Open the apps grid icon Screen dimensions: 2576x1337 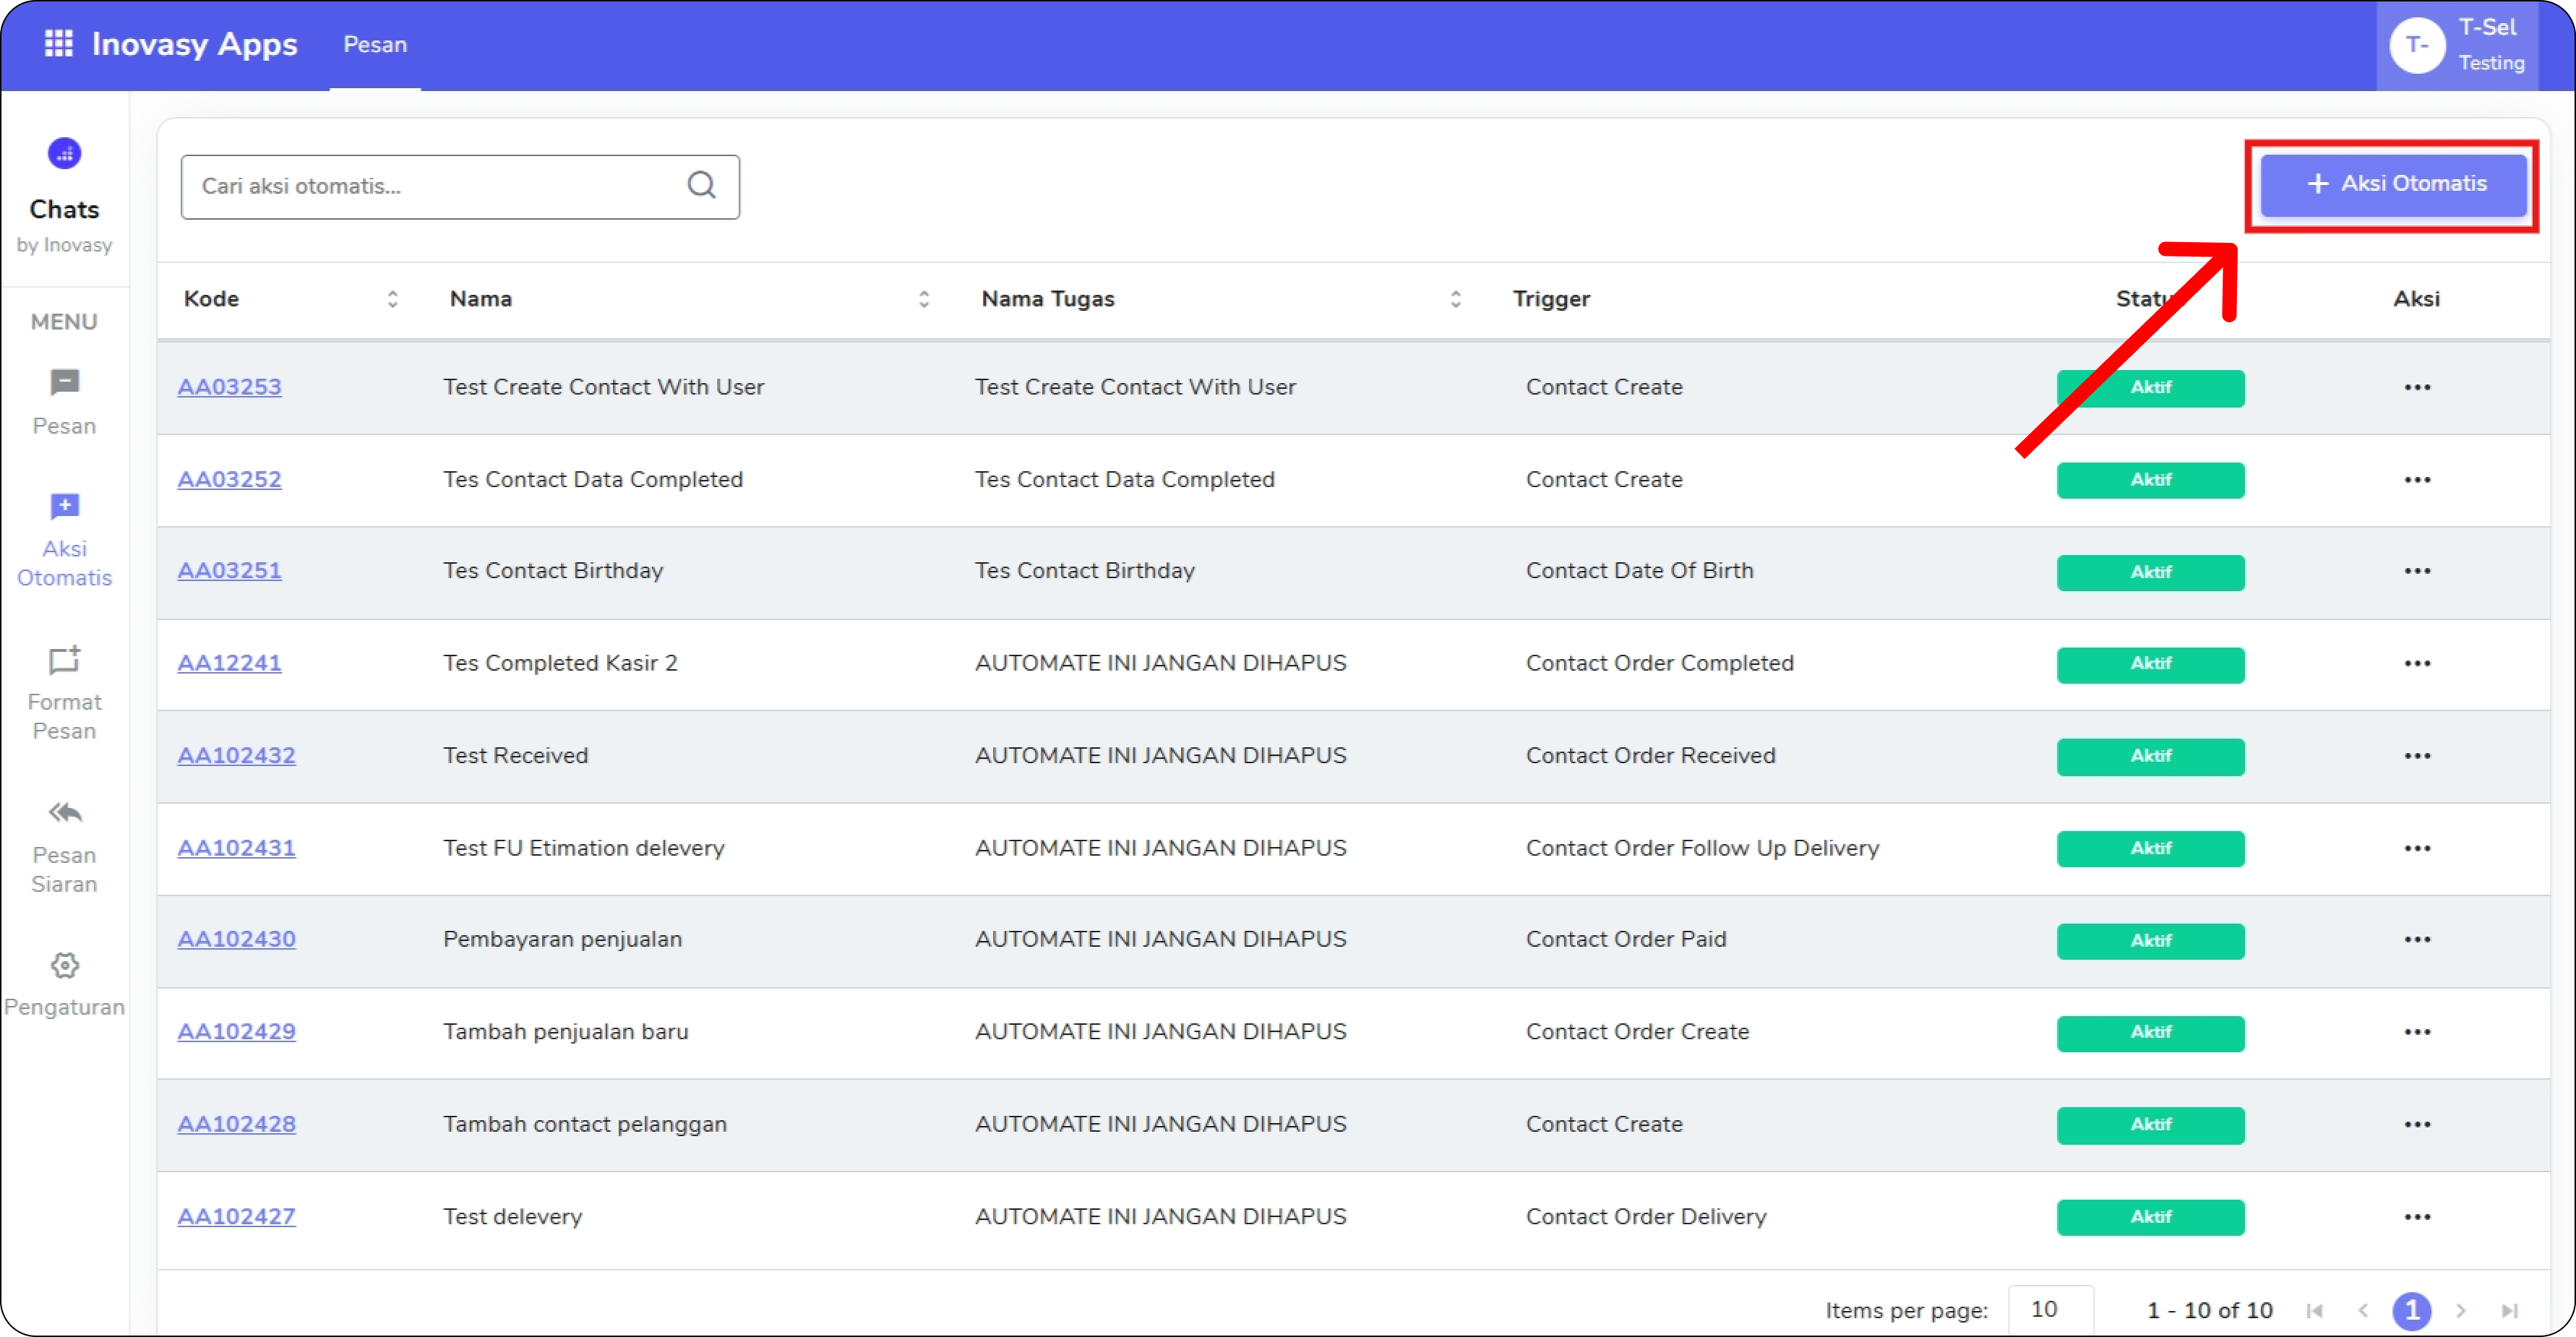58,43
